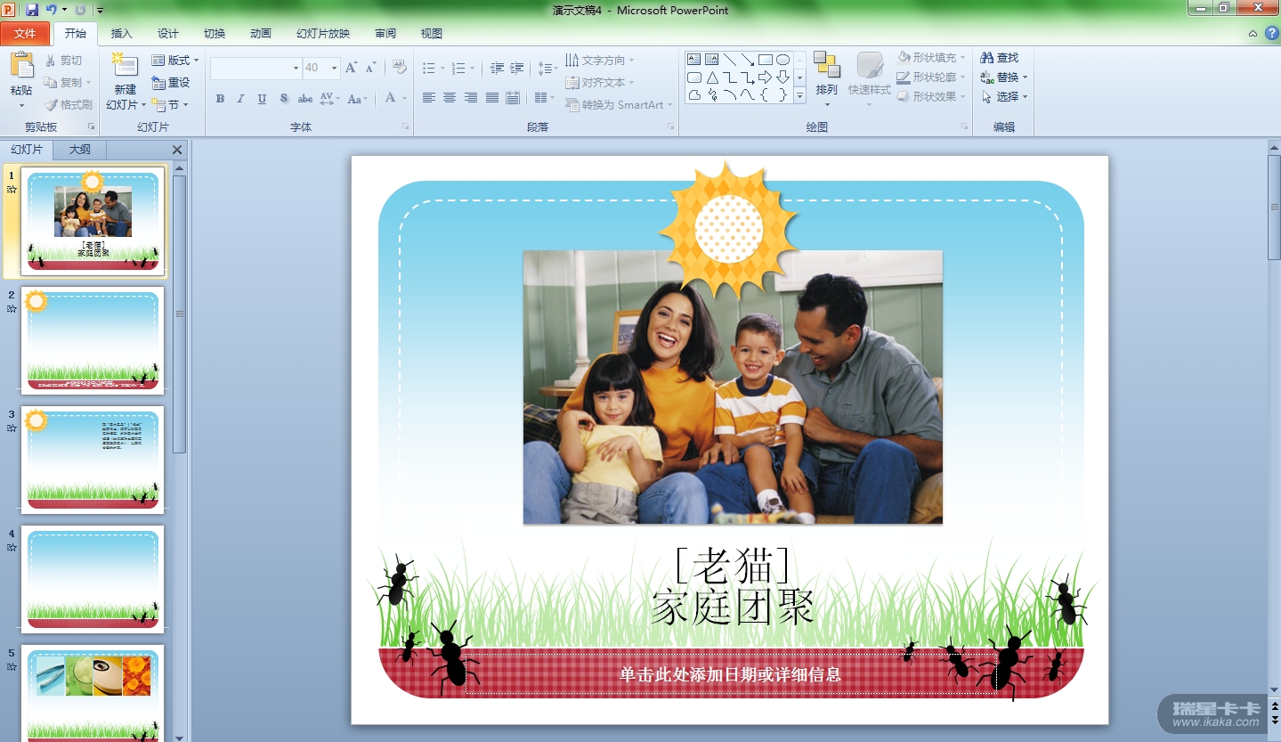Switch to the 幻灯片放映 Slide Show tab

tap(323, 34)
